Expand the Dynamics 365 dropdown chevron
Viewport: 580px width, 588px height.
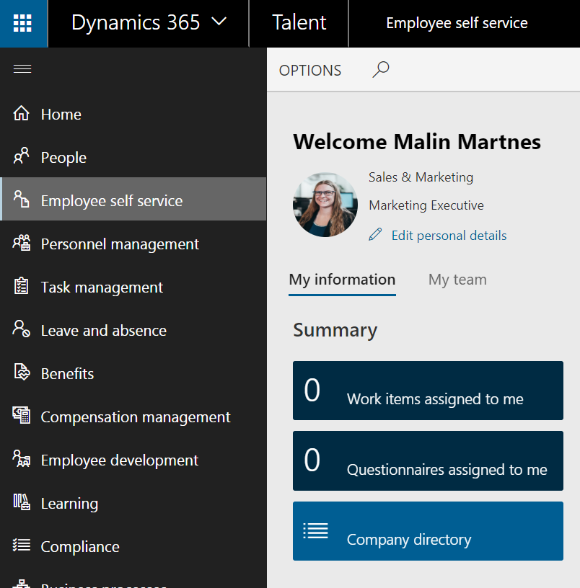(219, 22)
